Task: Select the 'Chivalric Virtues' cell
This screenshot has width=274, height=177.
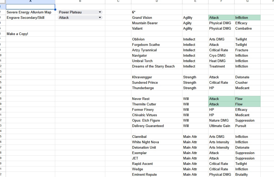Action: pyautogui.click(x=157, y=115)
